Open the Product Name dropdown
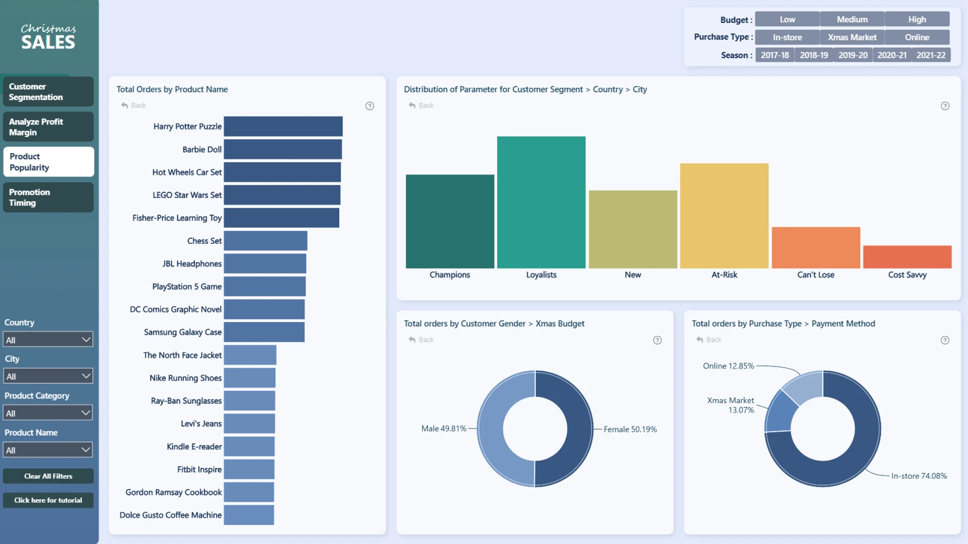This screenshot has width=968, height=544. [48, 450]
